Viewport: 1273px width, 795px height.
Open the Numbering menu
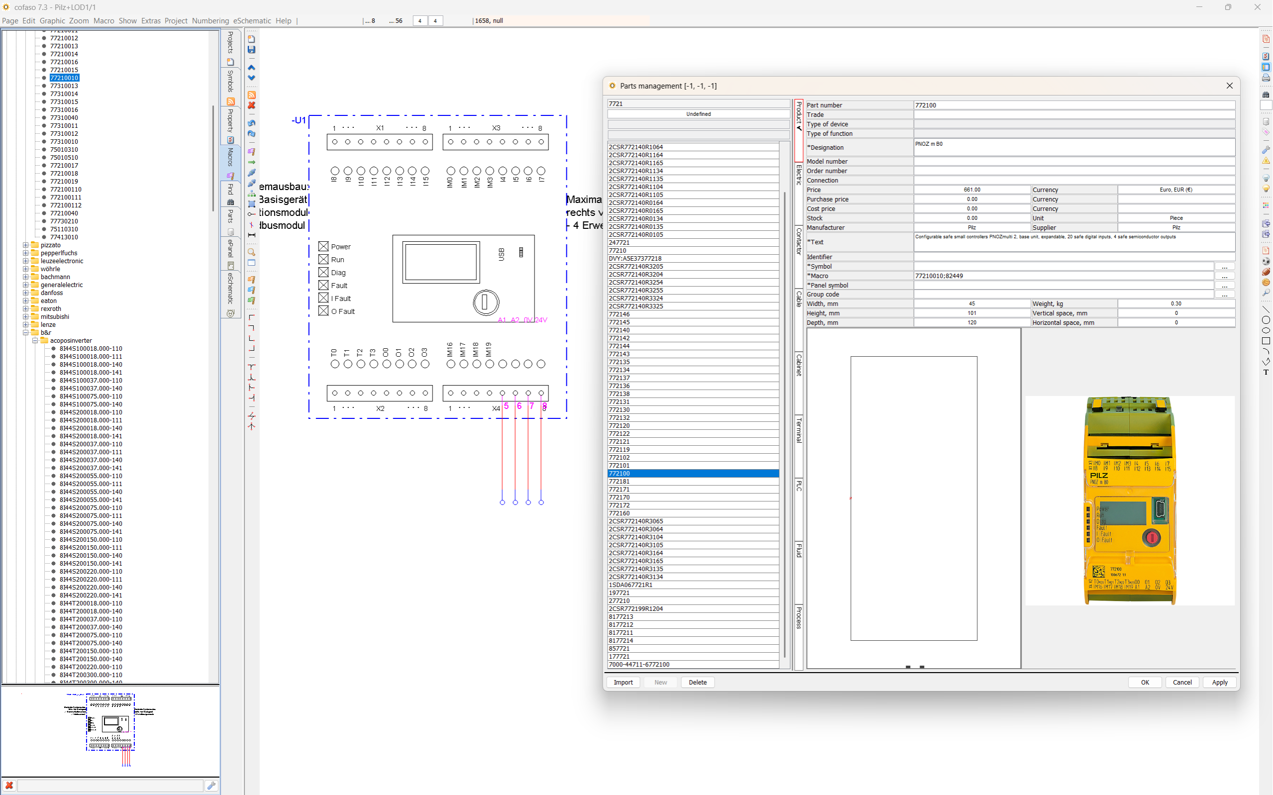tap(211, 20)
